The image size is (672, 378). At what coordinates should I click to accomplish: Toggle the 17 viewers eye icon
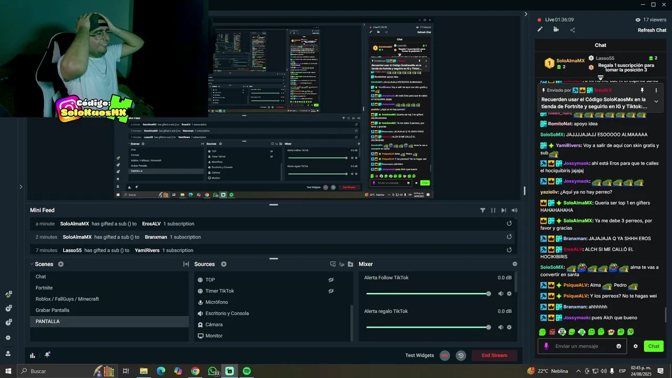[638, 19]
